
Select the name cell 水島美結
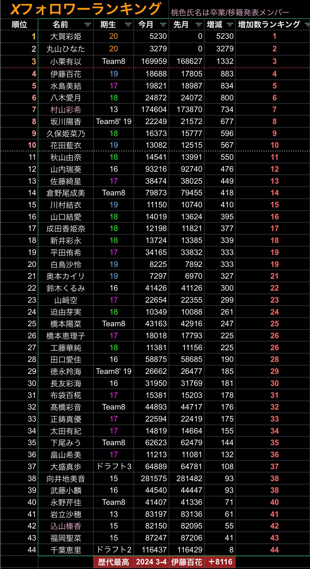pyautogui.click(x=66, y=86)
